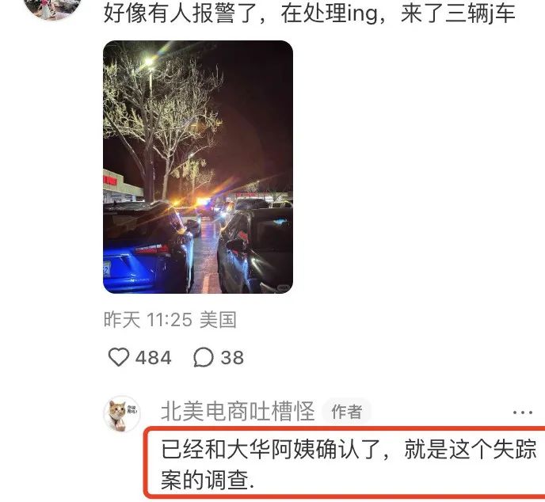Tap the bright street lamp in the photo
The height and width of the screenshot is (502, 545).
click(x=150, y=62)
